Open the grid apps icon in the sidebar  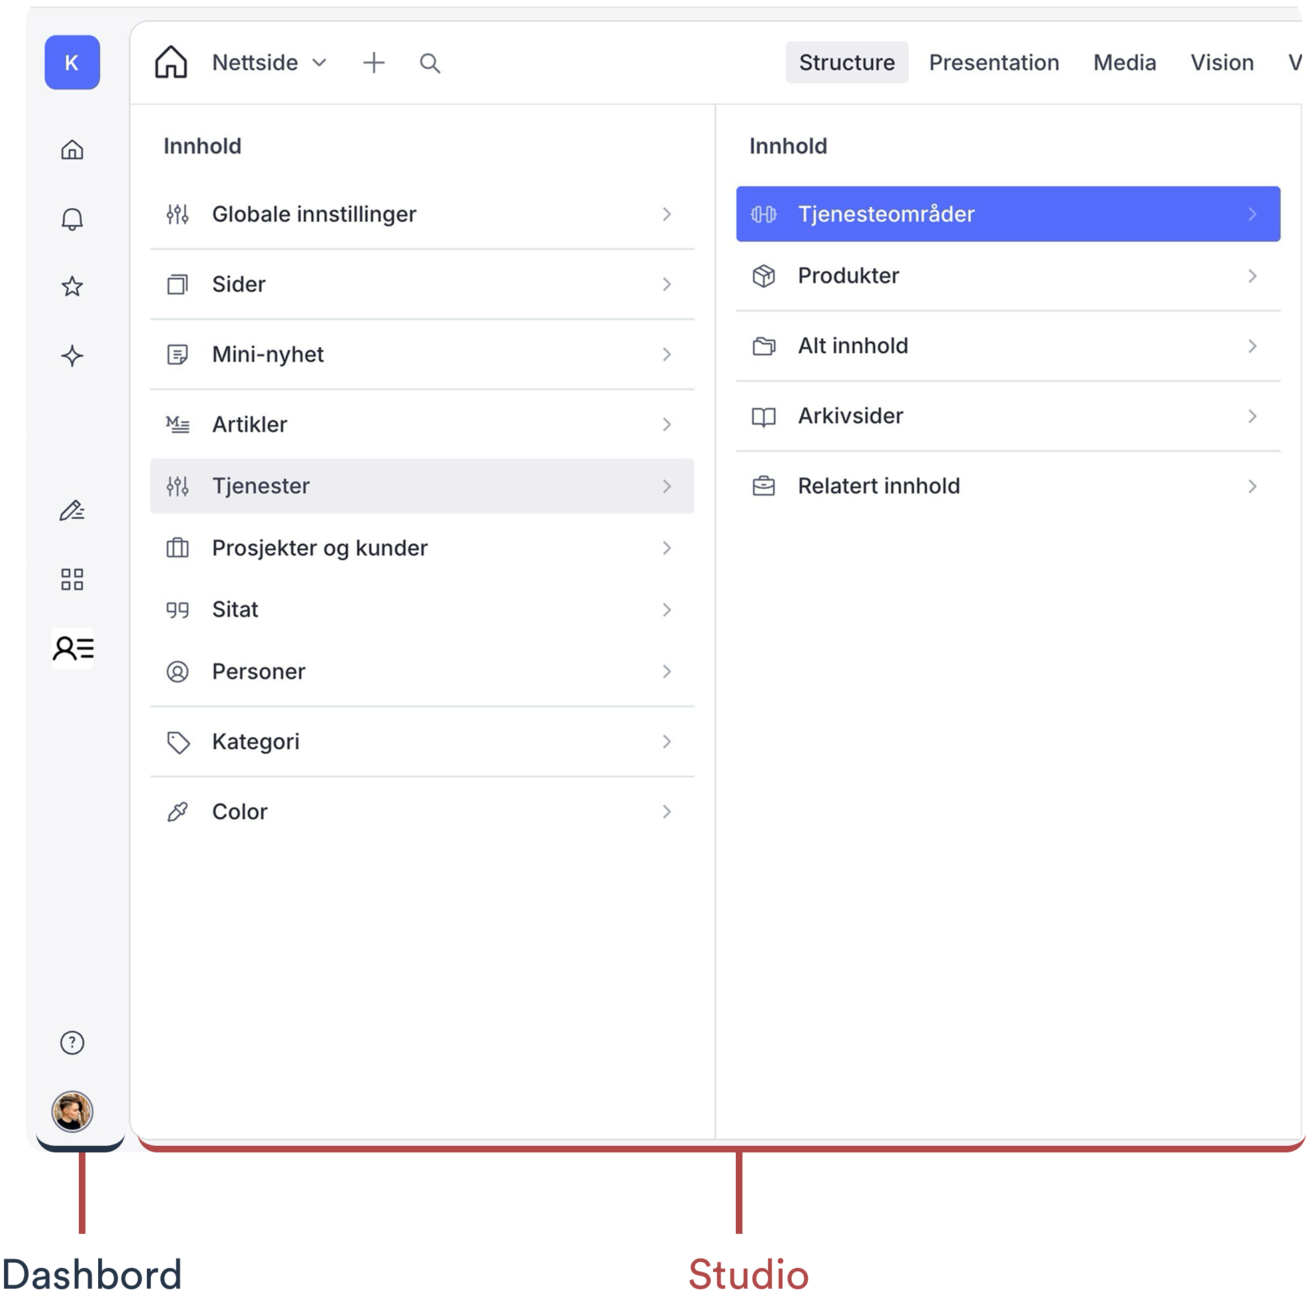point(72,580)
